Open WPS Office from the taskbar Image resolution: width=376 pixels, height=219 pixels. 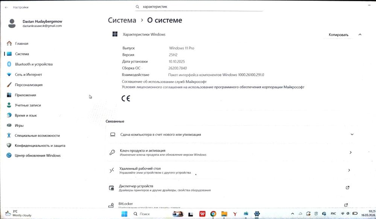202,214
